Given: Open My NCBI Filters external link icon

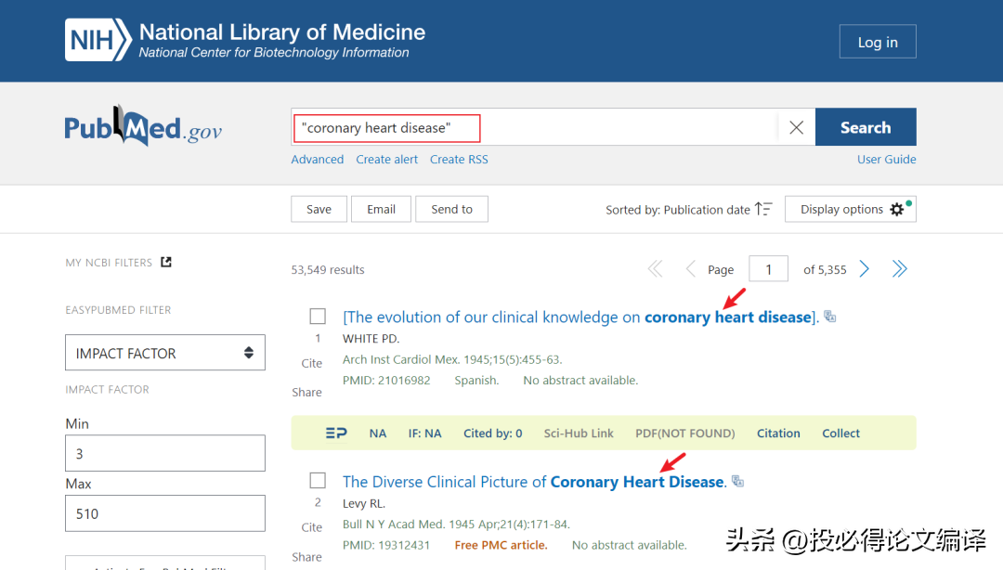Looking at the screenshot, I should click(166, 263).
